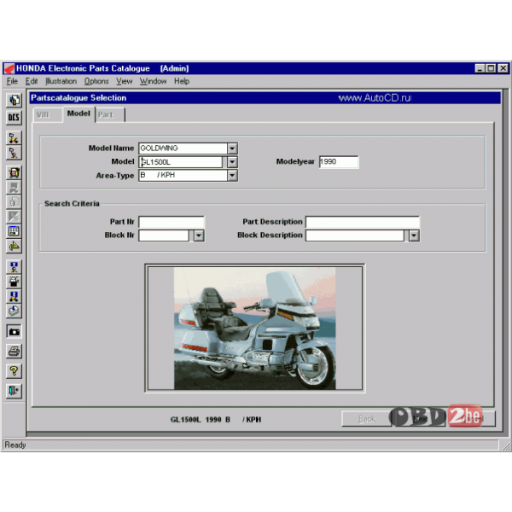Switch to the VIN tab

pyautogui.click(x=48, y=114)
